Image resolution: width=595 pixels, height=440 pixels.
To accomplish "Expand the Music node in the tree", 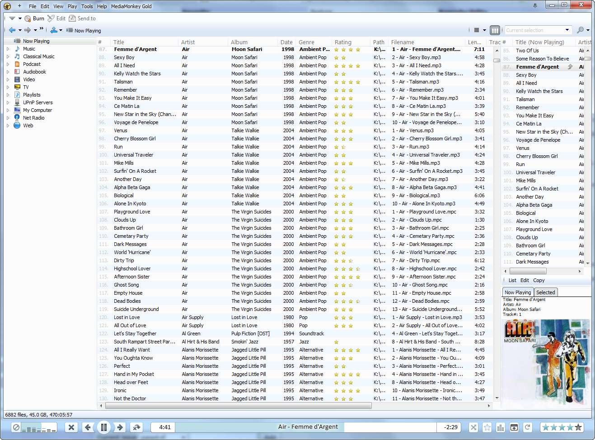I will tap(8, 49).
